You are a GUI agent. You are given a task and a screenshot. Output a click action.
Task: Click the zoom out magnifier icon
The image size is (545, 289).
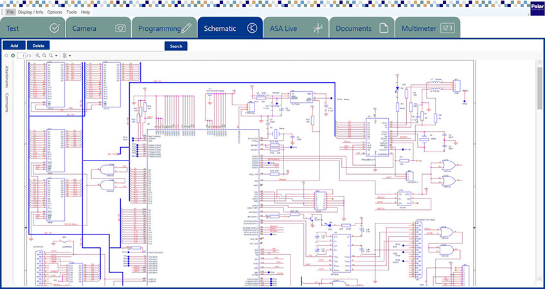pyautogui.click(x=44, y=55)
